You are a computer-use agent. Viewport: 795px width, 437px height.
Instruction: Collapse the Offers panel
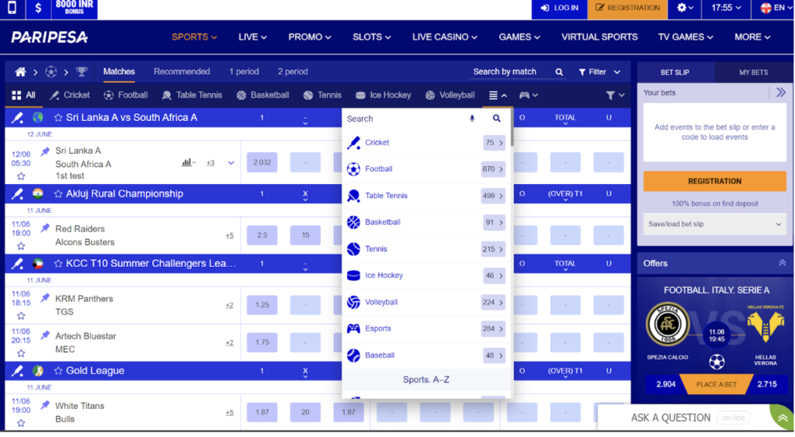pyautogui.click(x=783, y=263)
